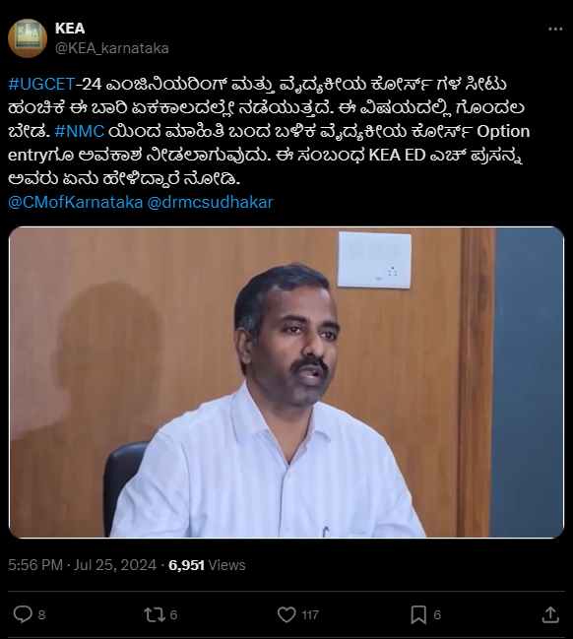This screenshot has height=639, width=573.
Task: Follow the #UGCET hashtag link
Action: point(41,84)
